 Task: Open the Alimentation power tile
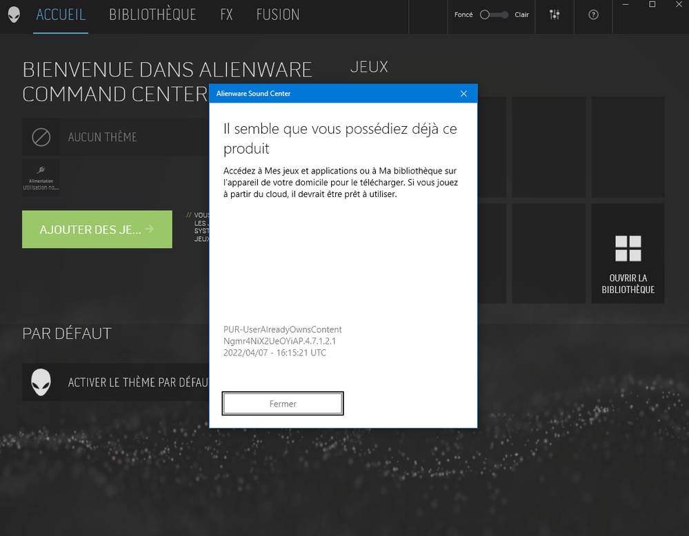pos(41,177)
